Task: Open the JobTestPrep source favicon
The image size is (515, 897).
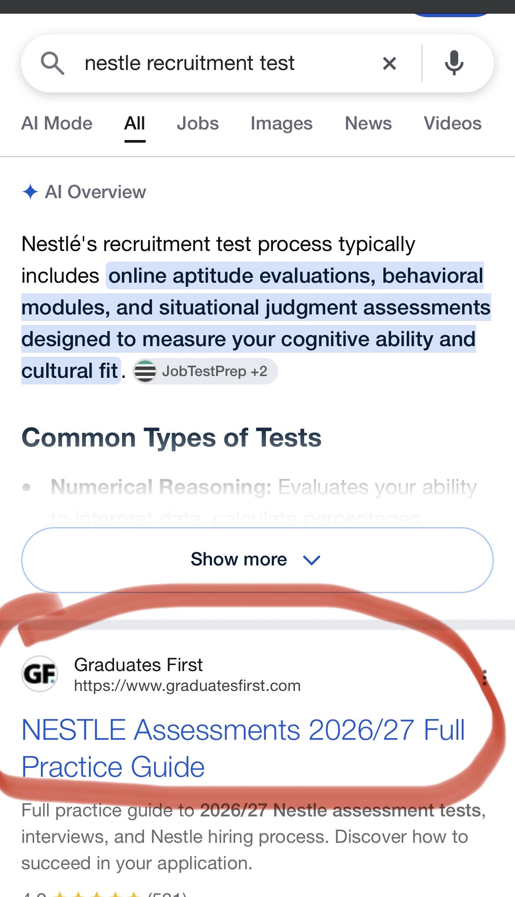Action: (x=145, y=371)
